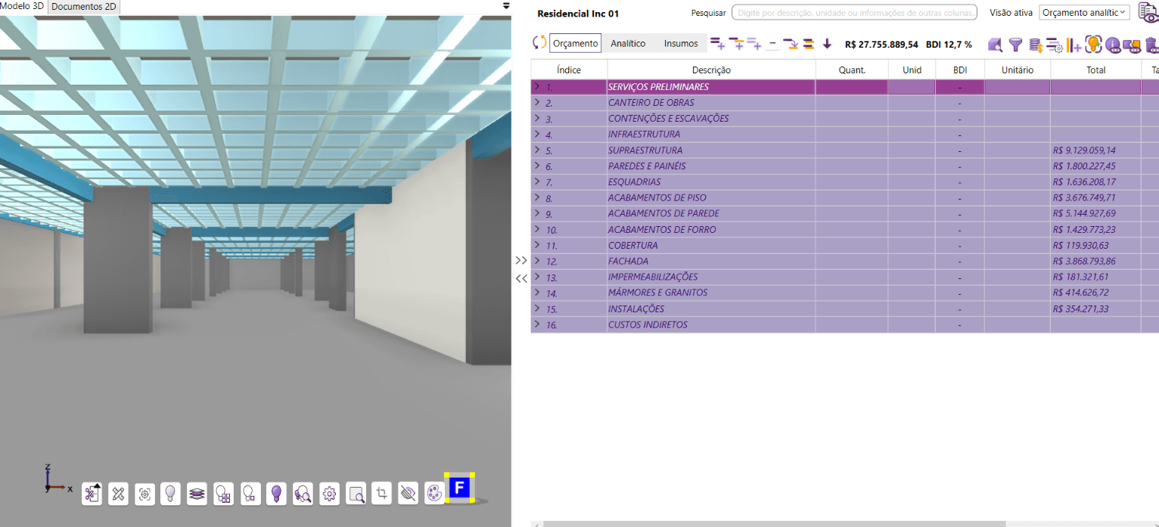Image resolution: width=1159 pixels, height=527 pixels.
Task: Click the target focus icon in 3D toolbar
Action: coord(145,494)
